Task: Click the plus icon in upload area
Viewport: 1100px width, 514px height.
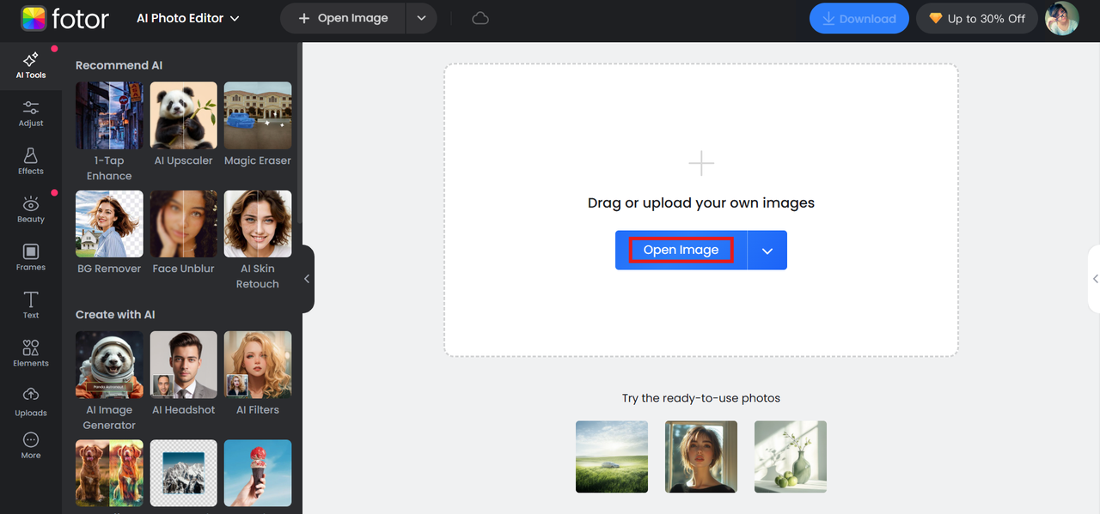Action: pos(701,163)
